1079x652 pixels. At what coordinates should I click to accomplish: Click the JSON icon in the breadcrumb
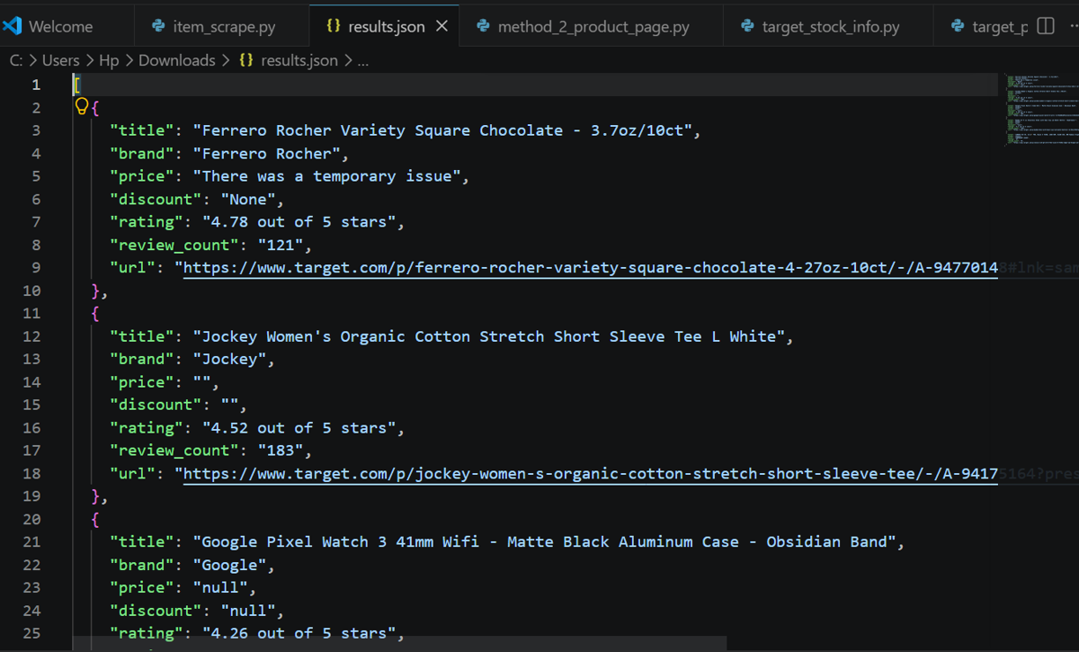(x=246, y=60)
